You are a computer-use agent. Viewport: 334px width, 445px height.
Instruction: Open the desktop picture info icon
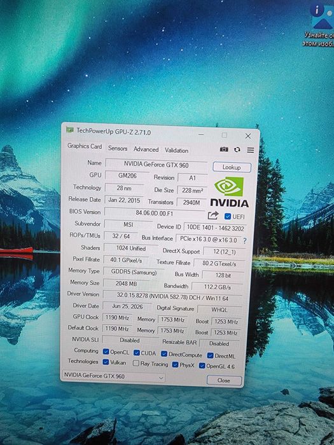pyautogui.click(x=322, y=17)
